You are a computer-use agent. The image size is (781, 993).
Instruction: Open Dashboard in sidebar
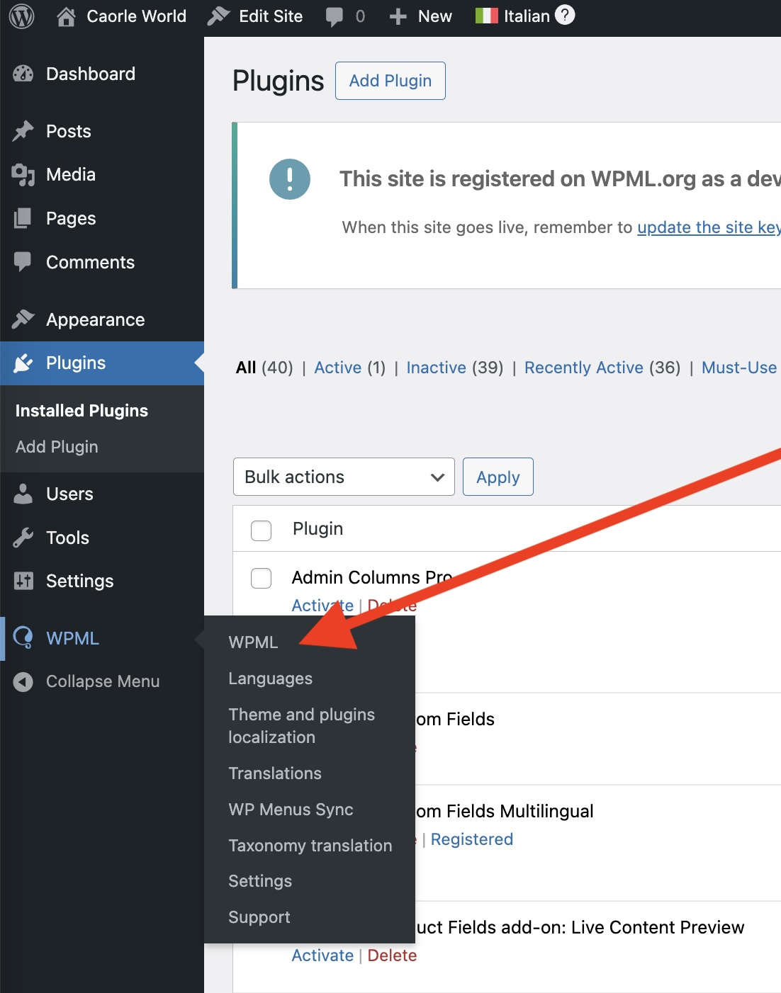tap(91, 74)
